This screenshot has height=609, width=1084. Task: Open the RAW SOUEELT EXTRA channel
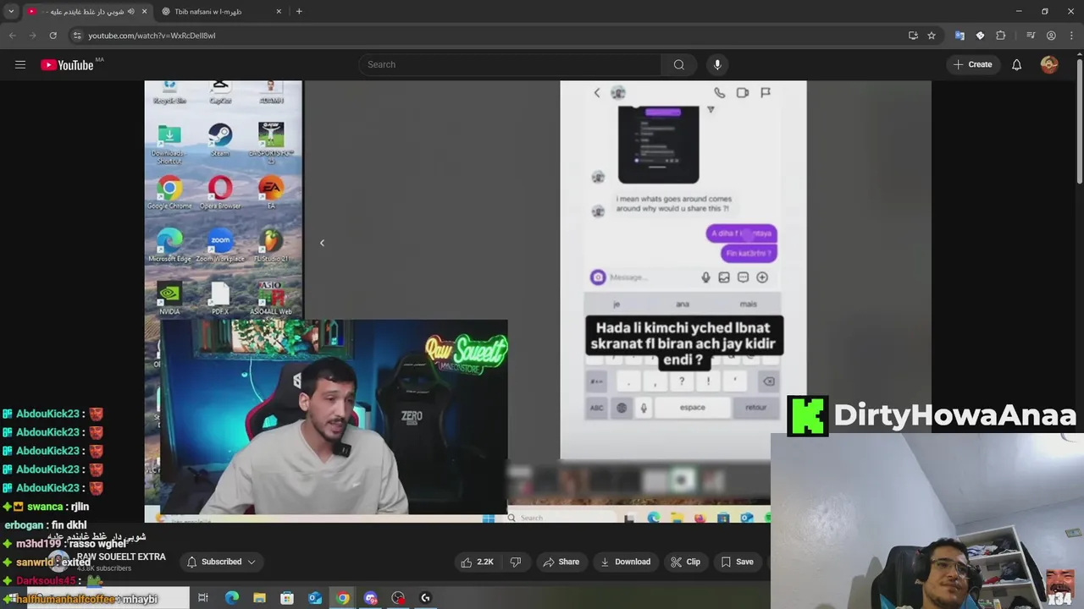coord(121,557)
